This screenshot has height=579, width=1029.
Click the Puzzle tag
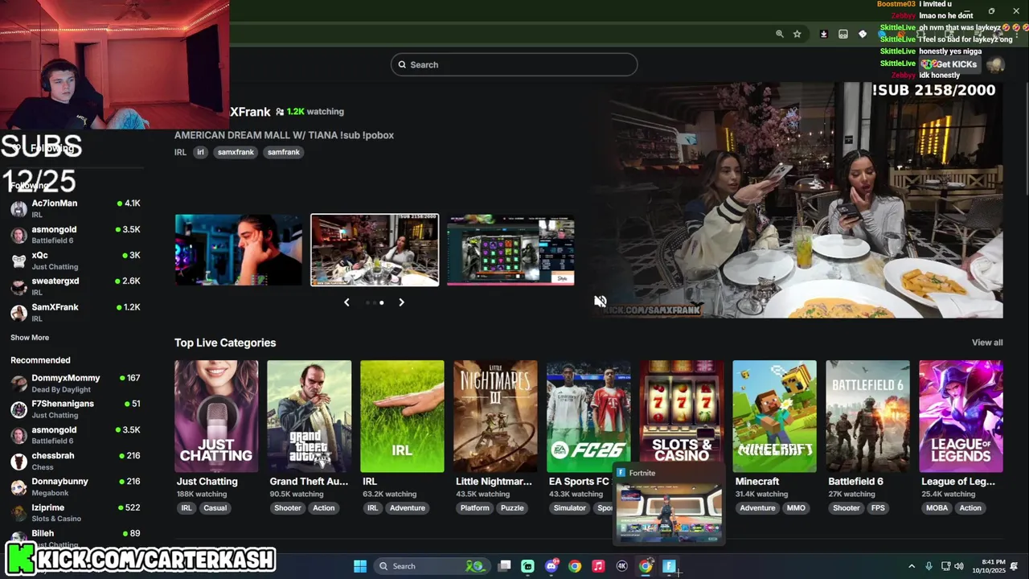[x=512, y=508]
